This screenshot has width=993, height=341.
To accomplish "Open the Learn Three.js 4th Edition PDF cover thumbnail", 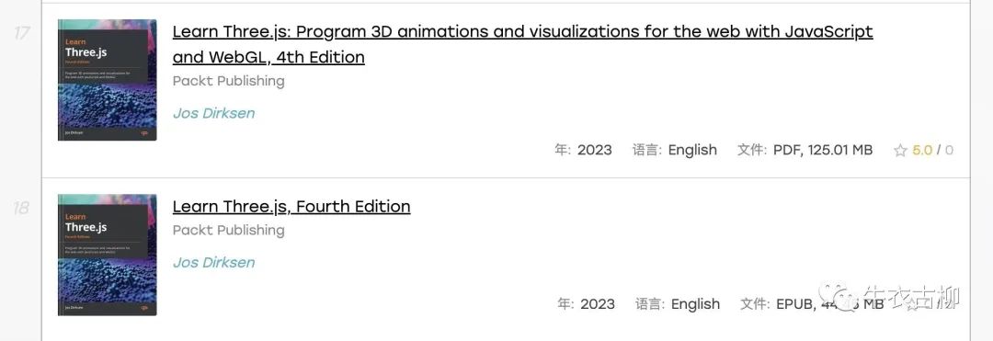I will pyautogui.click(x=107, y=80).
